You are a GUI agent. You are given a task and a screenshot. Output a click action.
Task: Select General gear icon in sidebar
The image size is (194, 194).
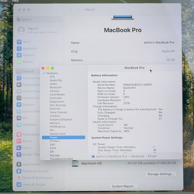click(x=19, y=71)
